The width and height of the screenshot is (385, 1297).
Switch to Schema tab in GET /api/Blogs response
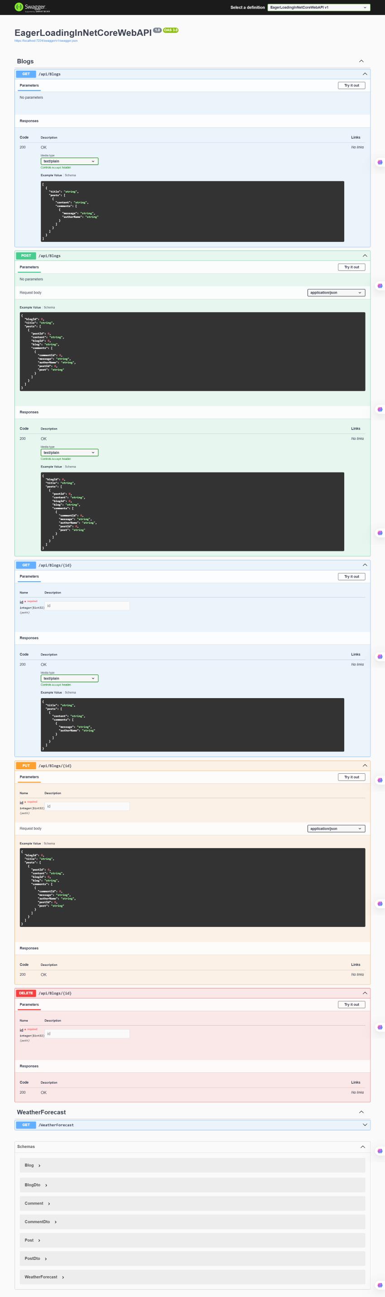coord(71,175)
